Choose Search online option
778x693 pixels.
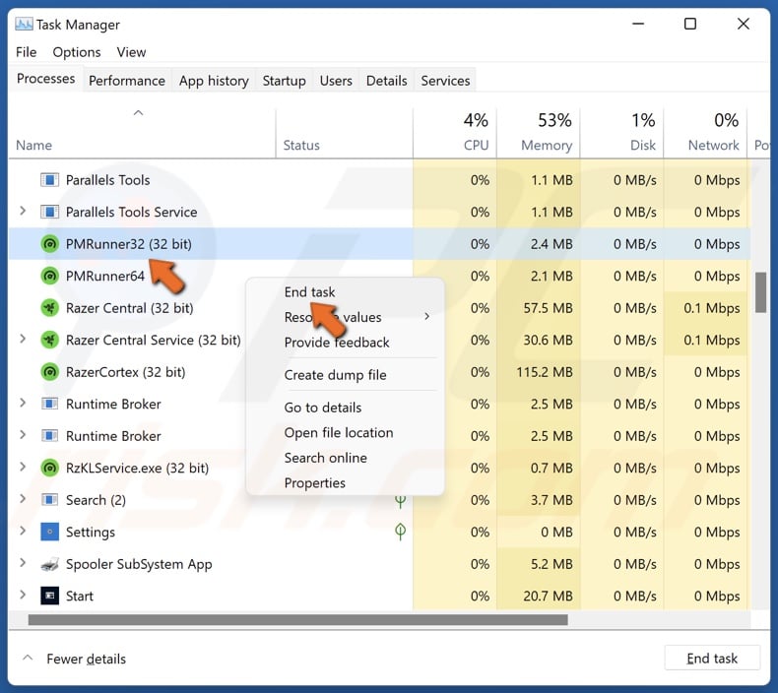(326, 458)
